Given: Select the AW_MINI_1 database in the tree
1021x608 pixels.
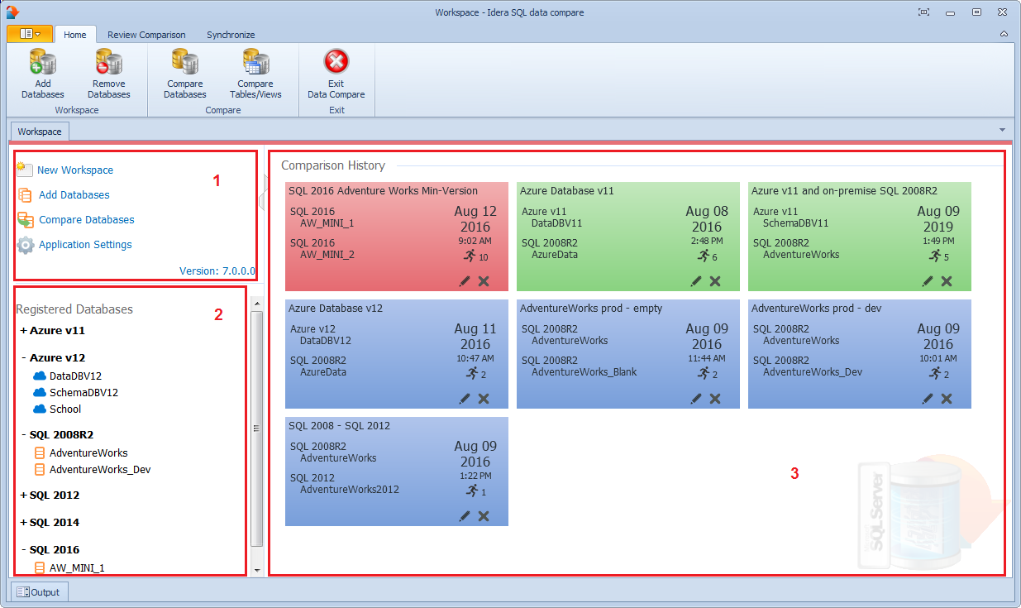Looking at the screenshot, I should click(77, 568).
